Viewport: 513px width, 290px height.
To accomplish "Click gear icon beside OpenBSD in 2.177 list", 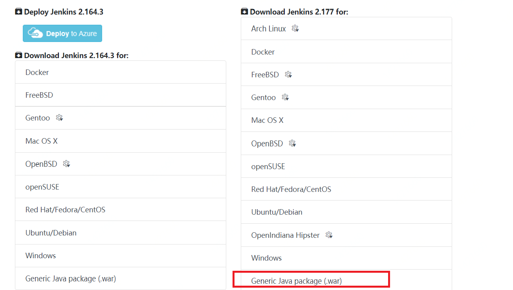I will [292, 143].
